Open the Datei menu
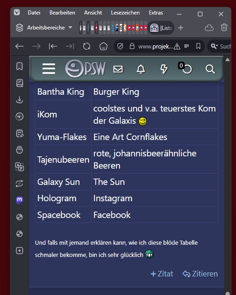Viewport: 236px width, 295px height. pos(34,13)
